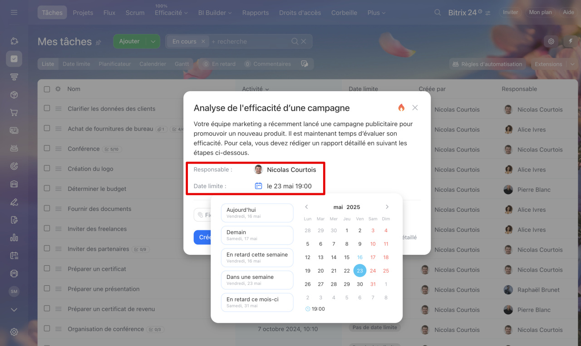Open the sidebar settings gear at bottom
The image size is (581, 346).
pos(14,332)
